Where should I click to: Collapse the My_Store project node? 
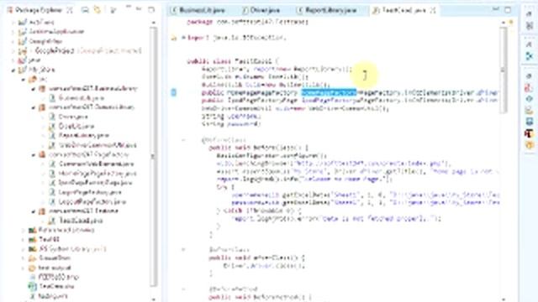[x=13, y=70]
